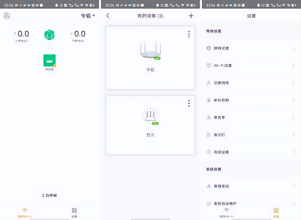Open the 令狐 card three-dot menu
The height and width of the screenshot is (220, 301).
coord(189,34)
